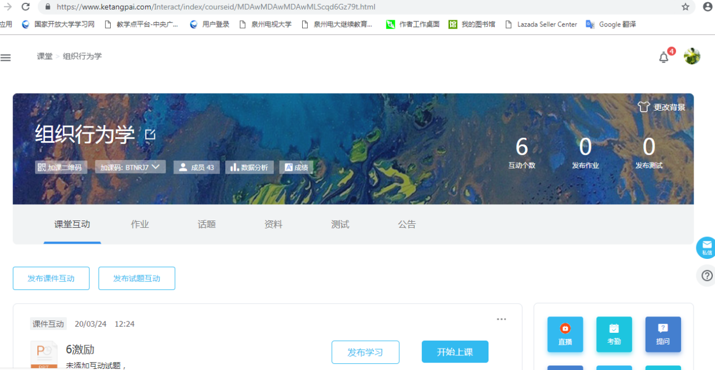The image size is (715, 370).
Task: Click the user avatar picture
Action: pos(692,56)
